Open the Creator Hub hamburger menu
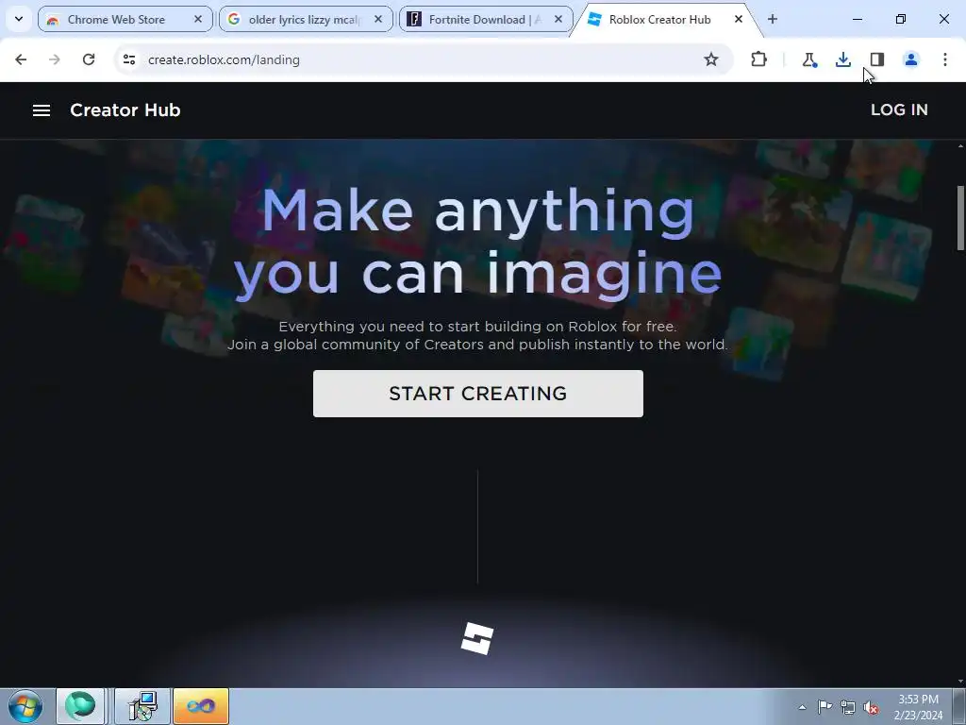 pos(42,110)
